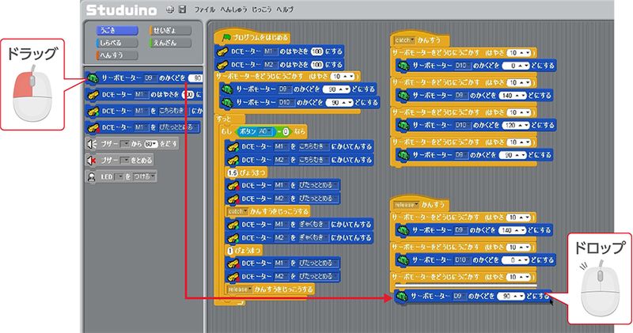Open LED つける state dropdown in palette
The width and height of the screenshot is (633, 333).
tap(143, 176)
